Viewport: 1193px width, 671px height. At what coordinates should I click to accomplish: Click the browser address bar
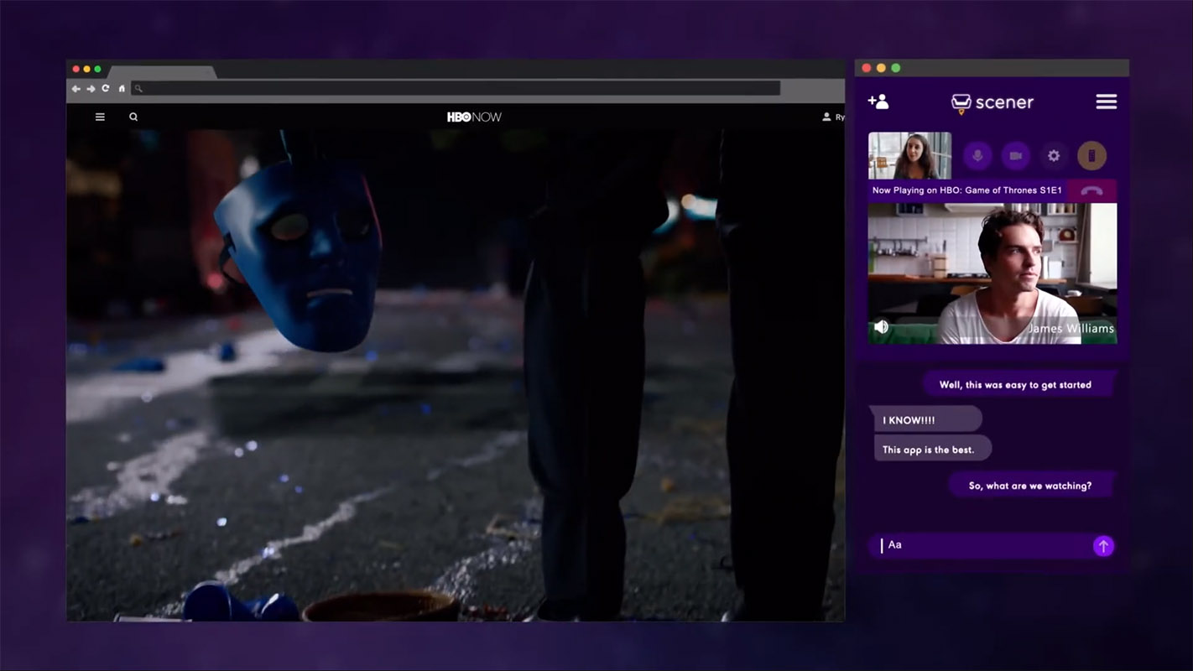[457, 89]
